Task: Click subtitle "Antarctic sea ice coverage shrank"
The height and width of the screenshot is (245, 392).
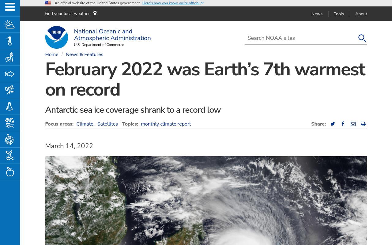Action: (133, 110)
